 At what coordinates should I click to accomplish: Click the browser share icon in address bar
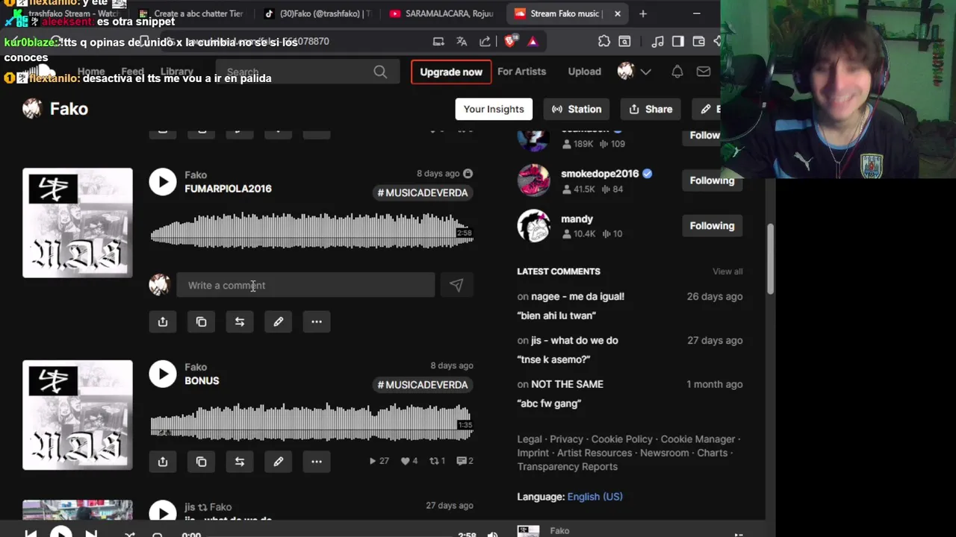[485, 42]
